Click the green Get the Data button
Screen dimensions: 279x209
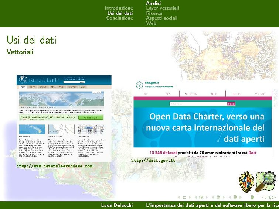click(91, 117)
